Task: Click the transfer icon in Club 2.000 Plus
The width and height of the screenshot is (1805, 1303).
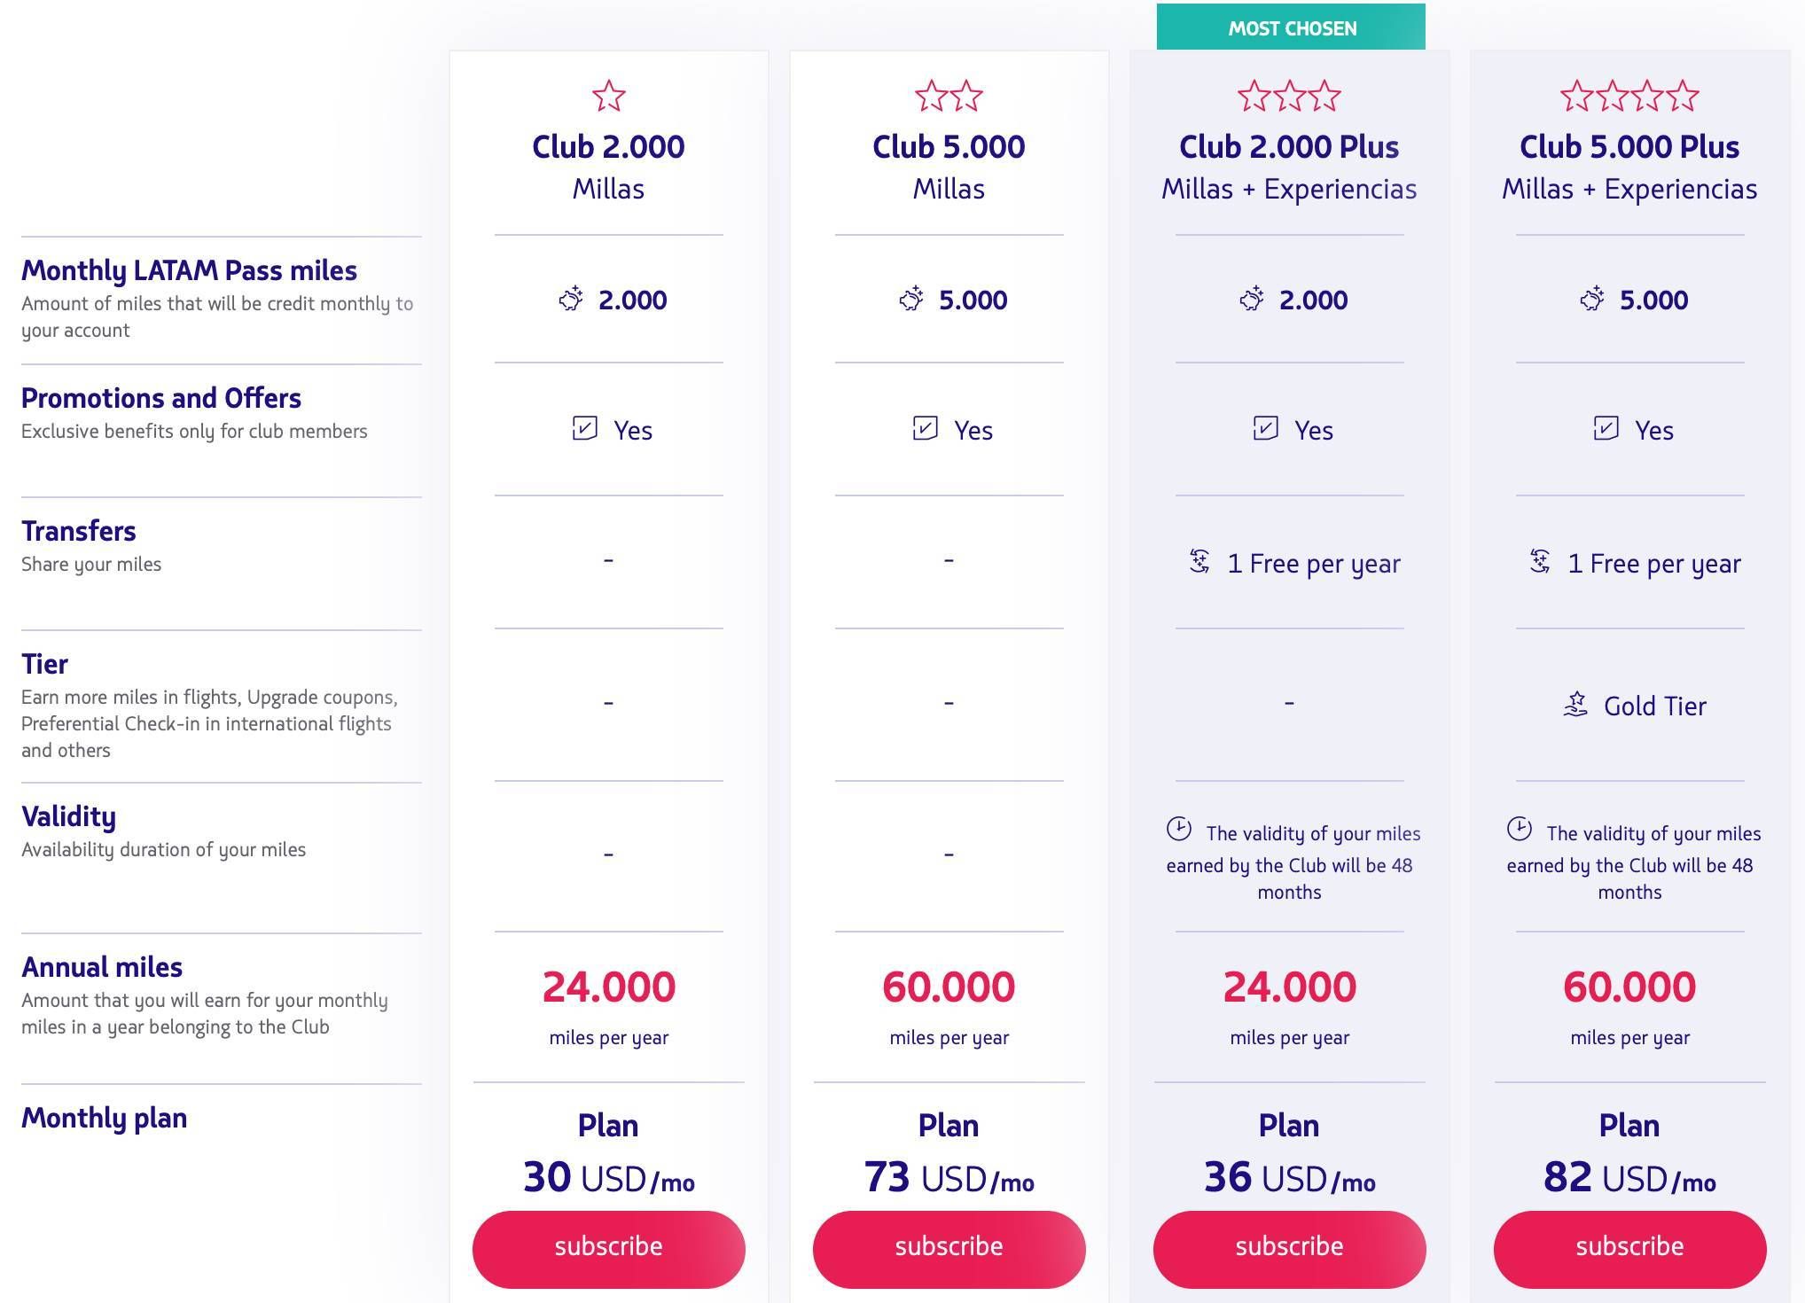Action: click(1199, 561)
